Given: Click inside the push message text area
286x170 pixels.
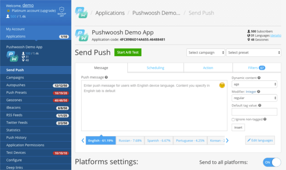Looking at the screenshot, I should click(154, 106).
